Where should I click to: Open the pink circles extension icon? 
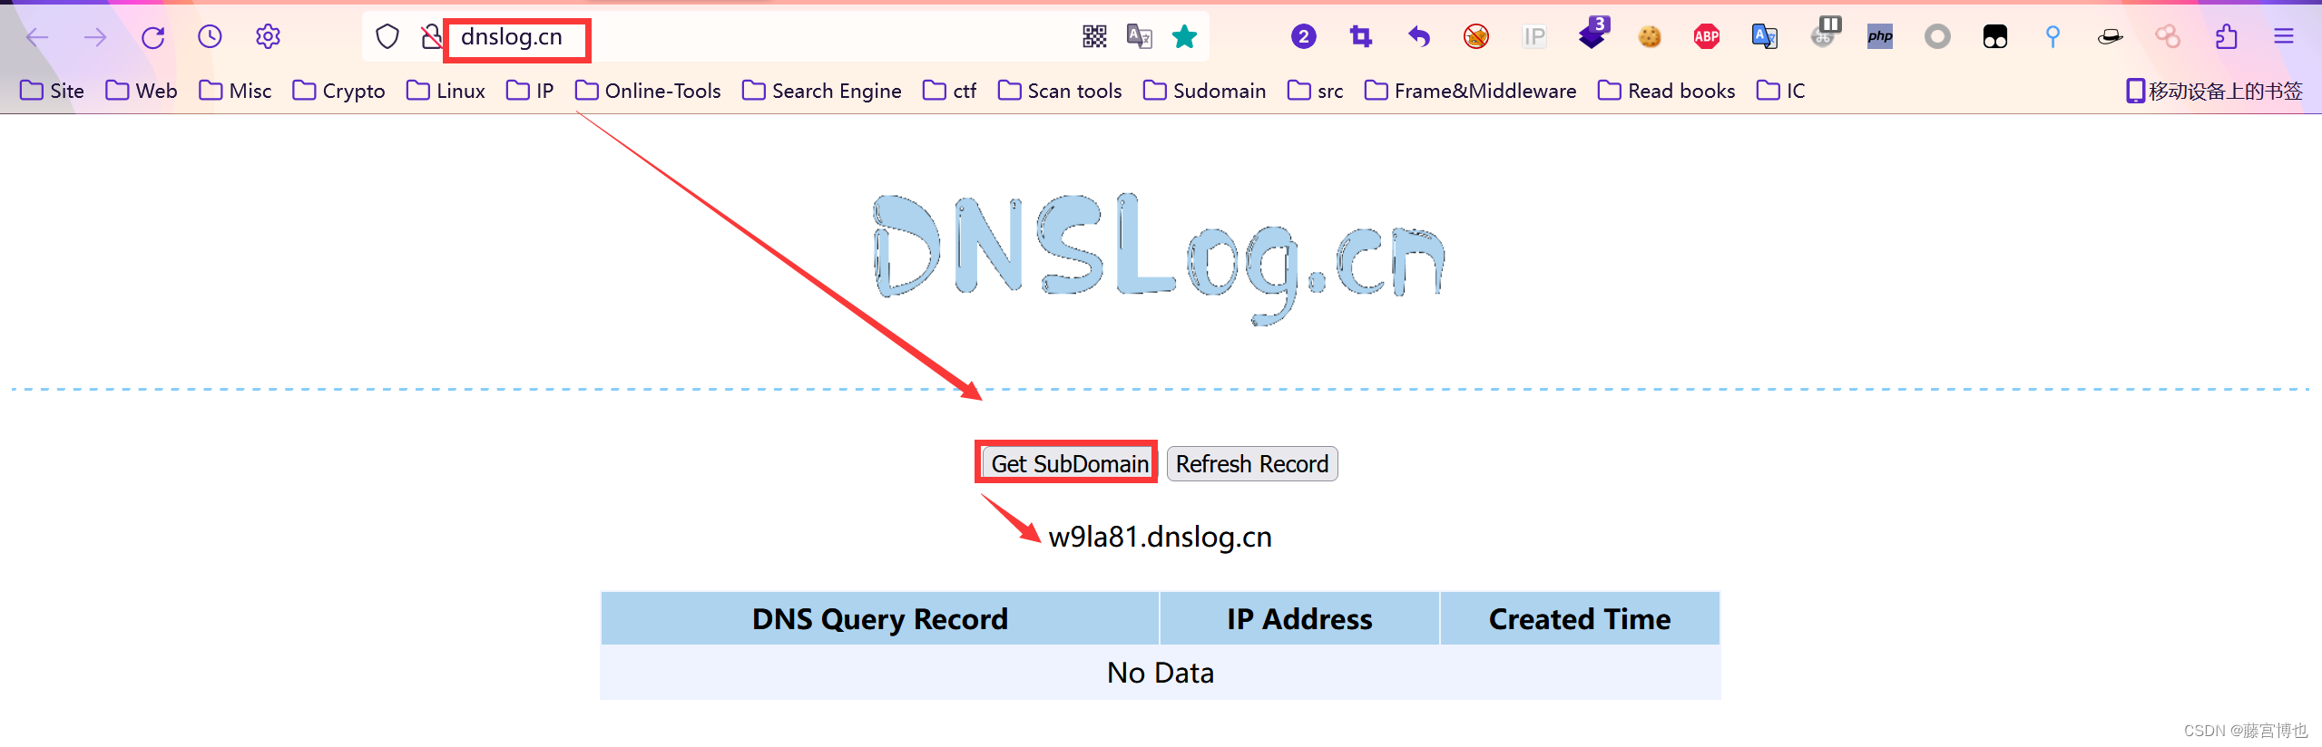2168,36
